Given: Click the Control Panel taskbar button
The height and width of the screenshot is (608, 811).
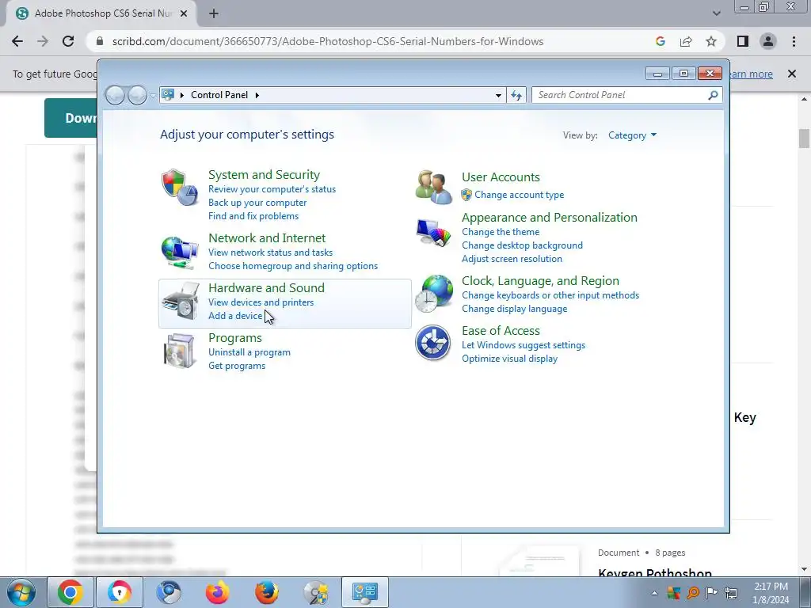Looking at the screenshot, I should 364,592.
